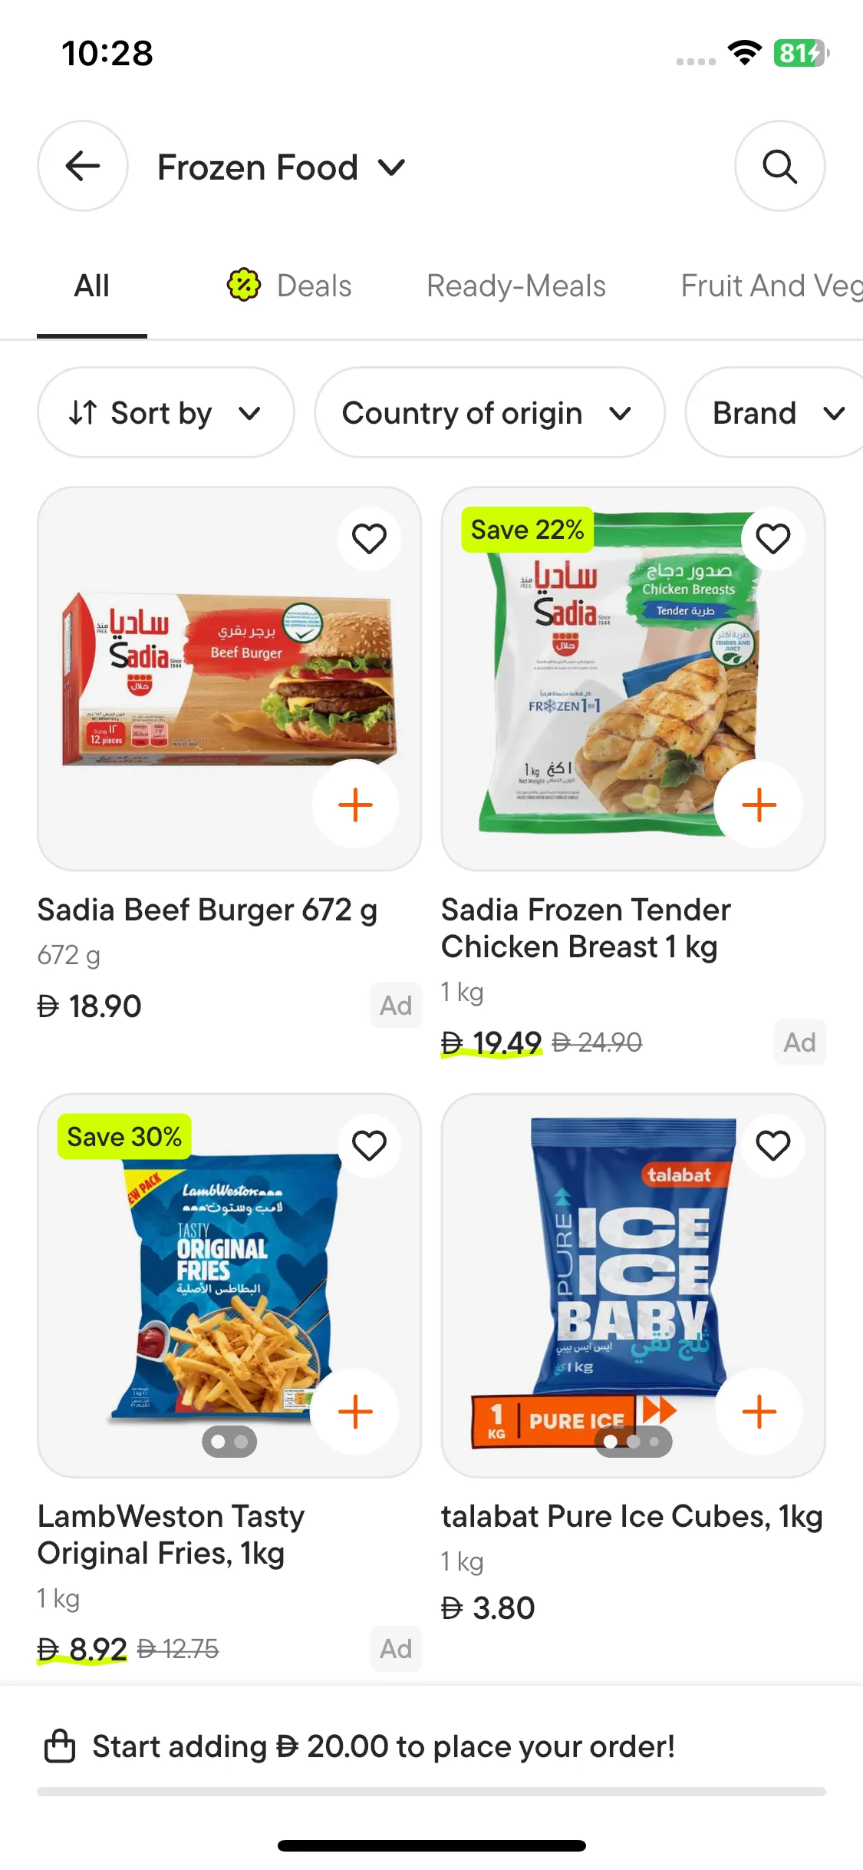This screenshot has width=863, height=1870.
Task: Add LambWeston Original Fries to cart
Action: click(x=355, y=1411)
